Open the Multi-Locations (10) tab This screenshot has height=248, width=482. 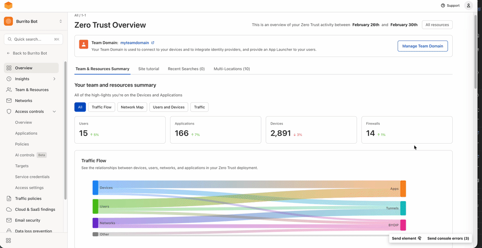[x=232, y=68]
